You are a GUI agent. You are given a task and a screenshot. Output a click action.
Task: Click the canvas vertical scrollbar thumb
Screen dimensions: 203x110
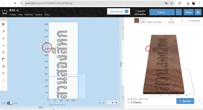[x=121, y=64]
